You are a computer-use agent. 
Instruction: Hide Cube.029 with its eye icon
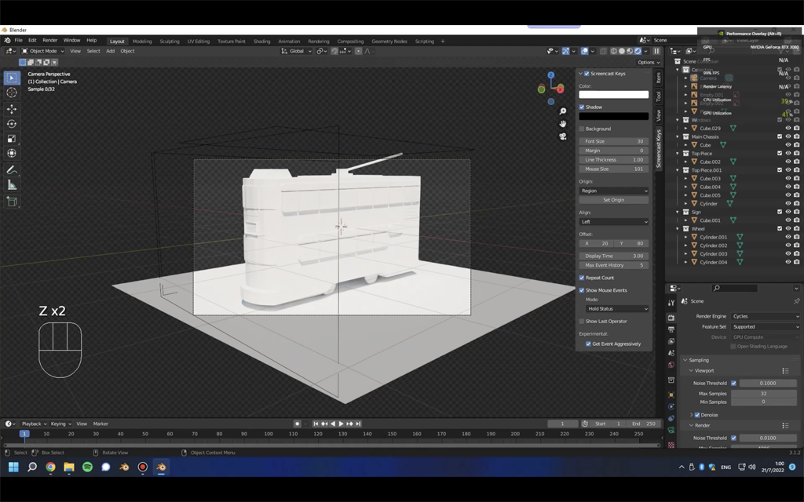788,129
